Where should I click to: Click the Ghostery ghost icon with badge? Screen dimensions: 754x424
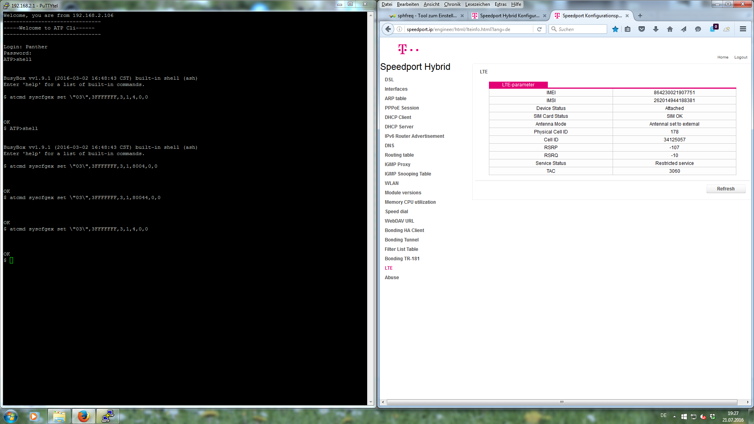point(713,29)
